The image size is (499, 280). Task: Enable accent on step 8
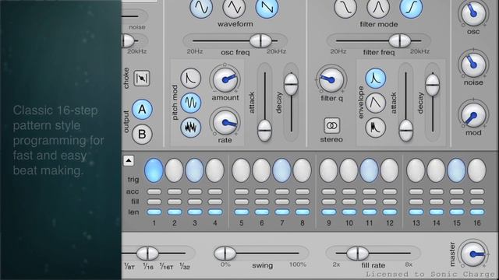click(303, 192)
